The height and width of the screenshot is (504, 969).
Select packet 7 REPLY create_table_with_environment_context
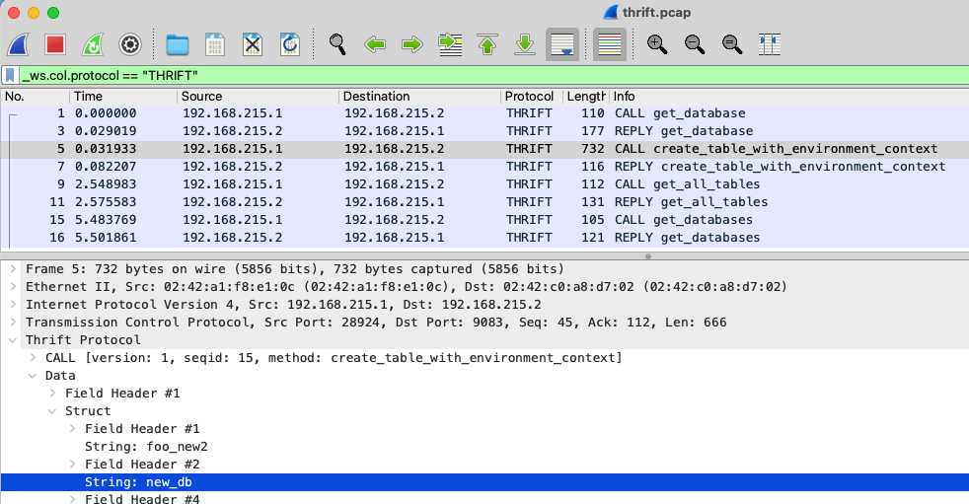[x=484, y=166]
